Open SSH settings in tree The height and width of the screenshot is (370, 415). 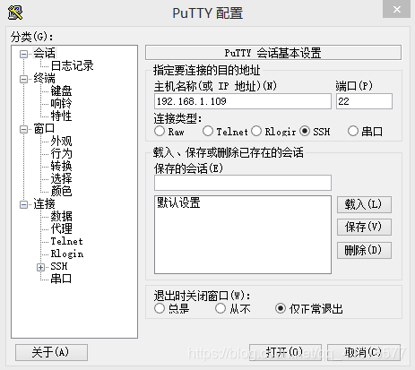59,266
